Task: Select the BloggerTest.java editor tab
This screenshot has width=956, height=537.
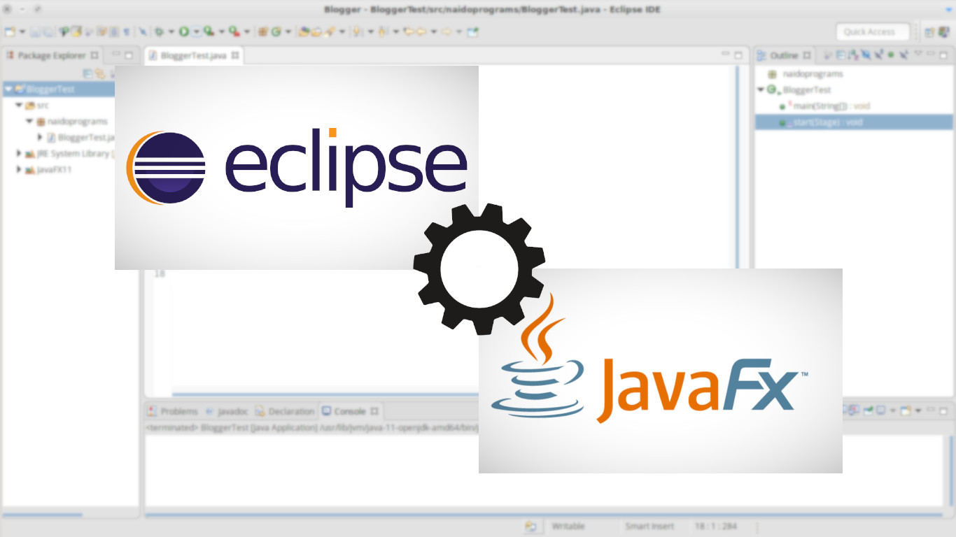Action: 193,55
